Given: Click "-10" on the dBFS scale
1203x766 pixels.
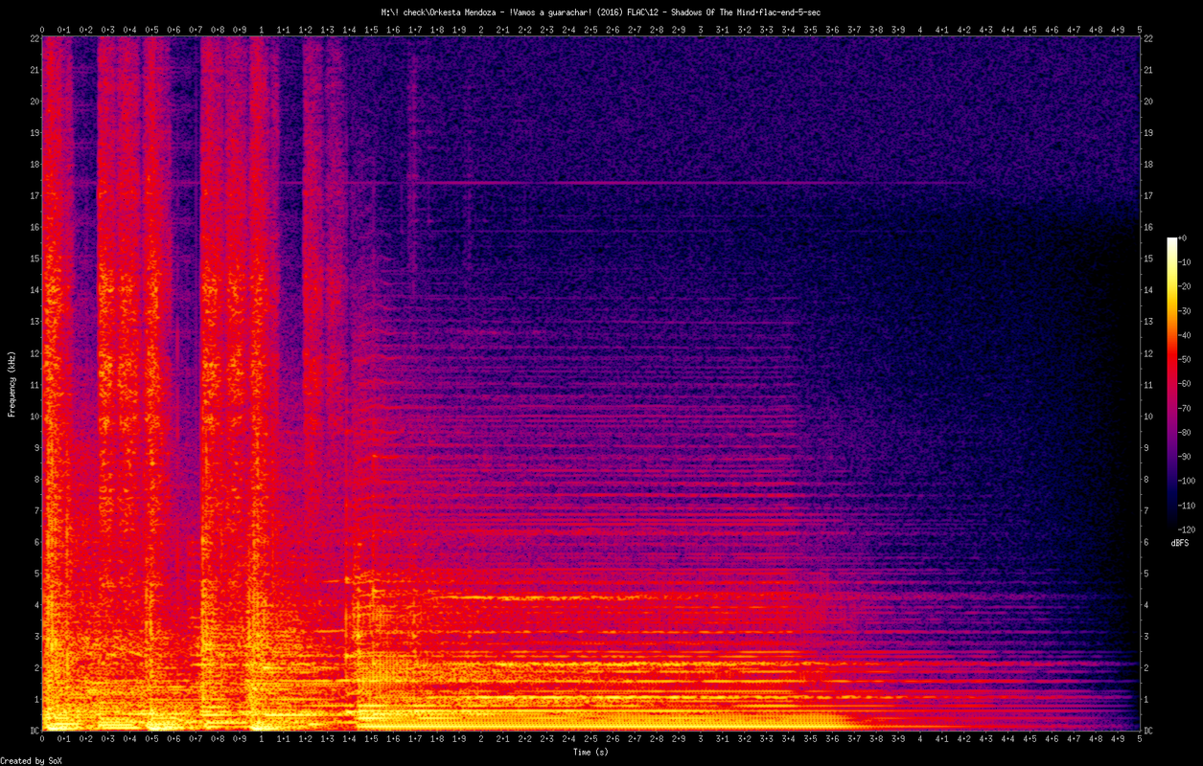Looking at the screenshot, I should pos(1186,262).
